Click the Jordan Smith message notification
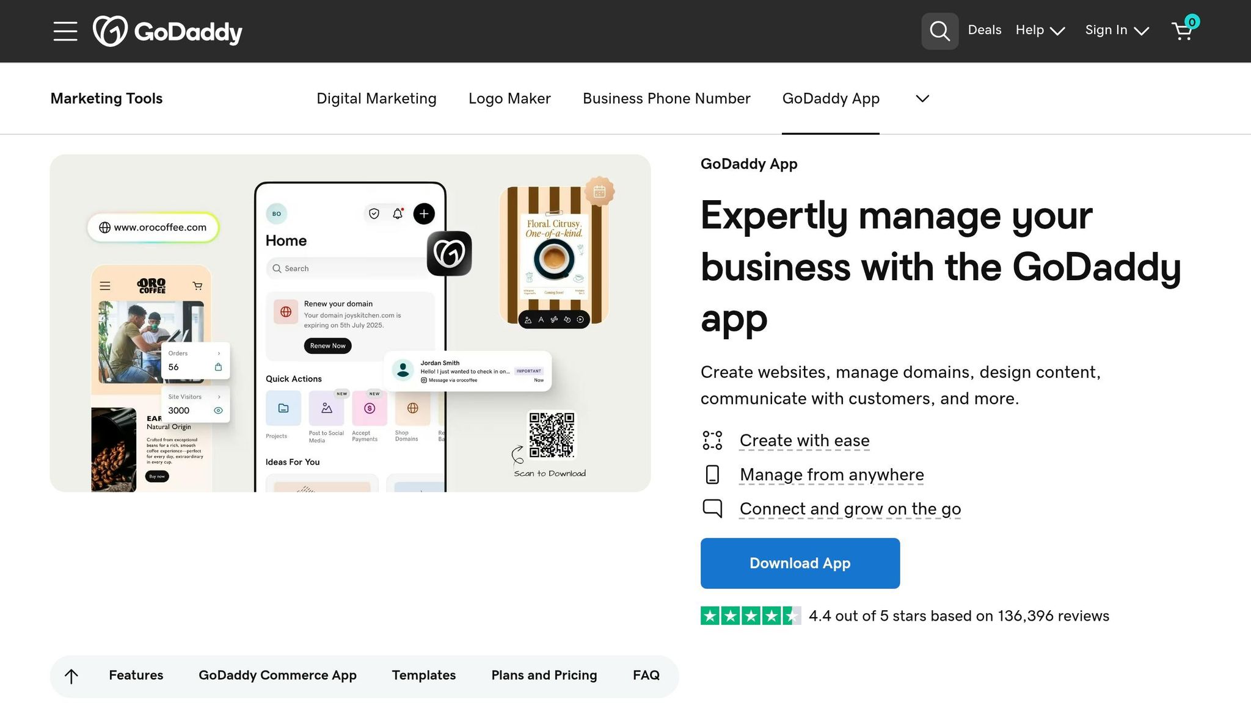Screen dimensions: 1251x703 [469, 371]
